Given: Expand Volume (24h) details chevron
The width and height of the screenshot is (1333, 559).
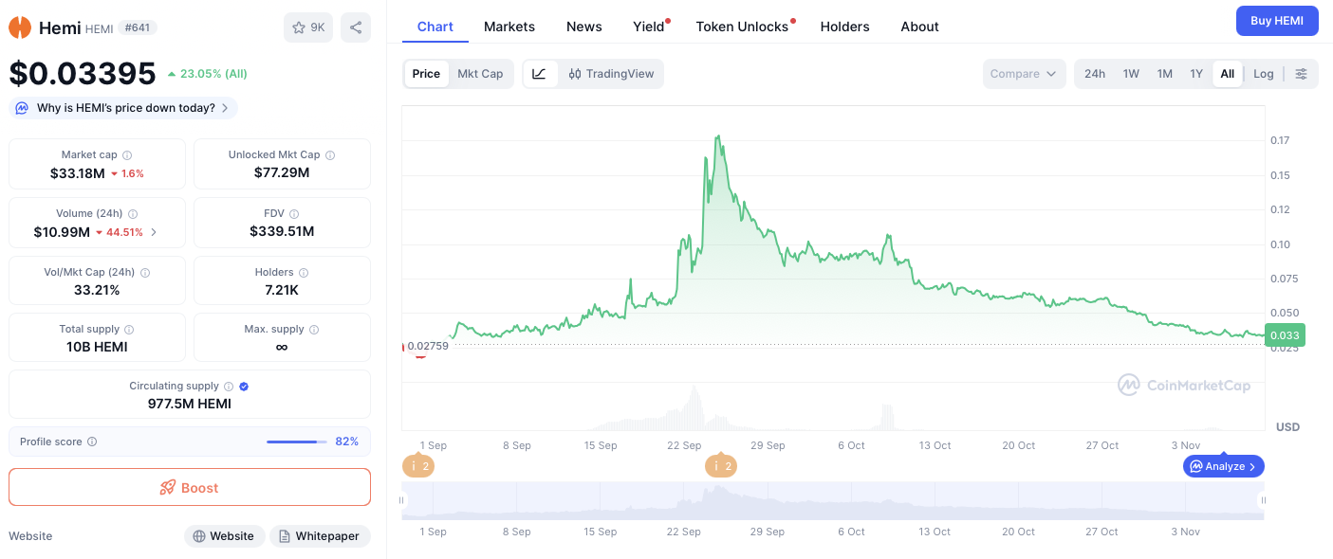Looking at the screenshot, I should click(155, 232).
